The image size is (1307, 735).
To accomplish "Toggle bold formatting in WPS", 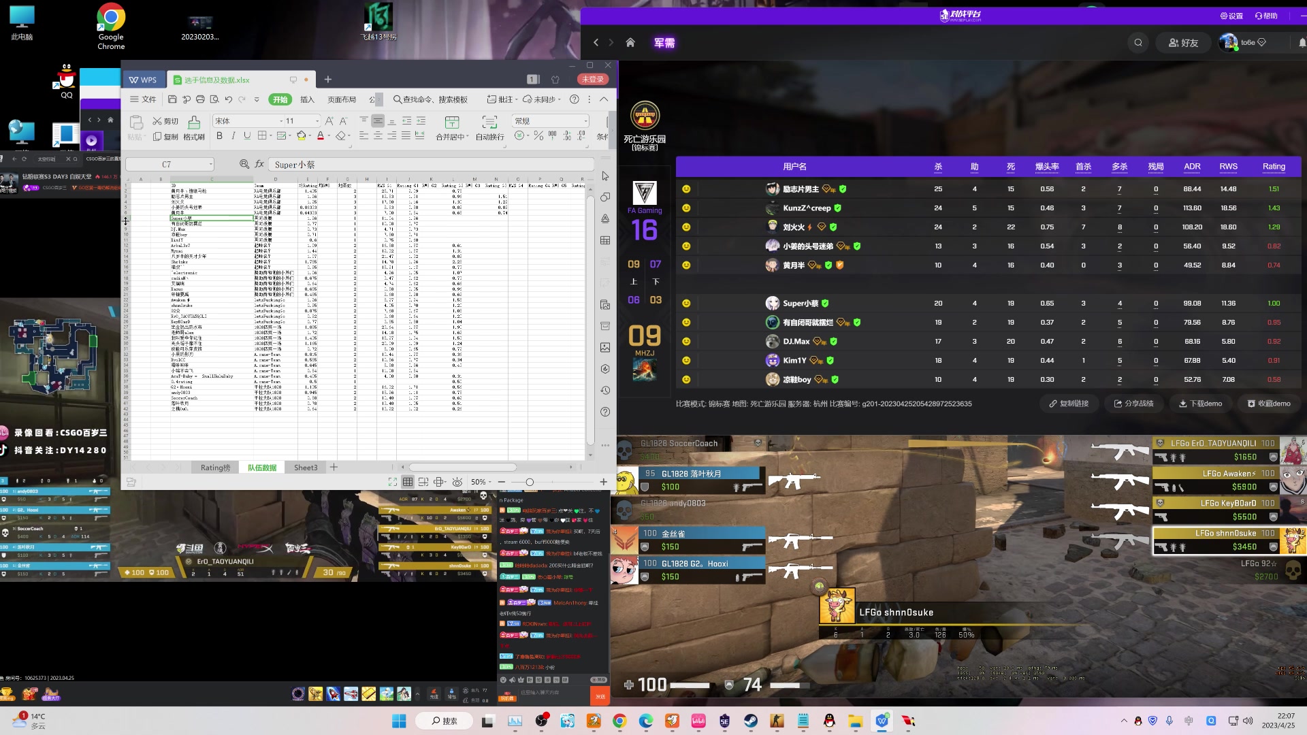I will tap(219, 136).
